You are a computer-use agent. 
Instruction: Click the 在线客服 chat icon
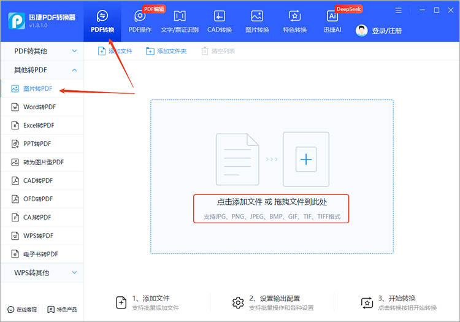pyautogui.click(x=11, y=309)
